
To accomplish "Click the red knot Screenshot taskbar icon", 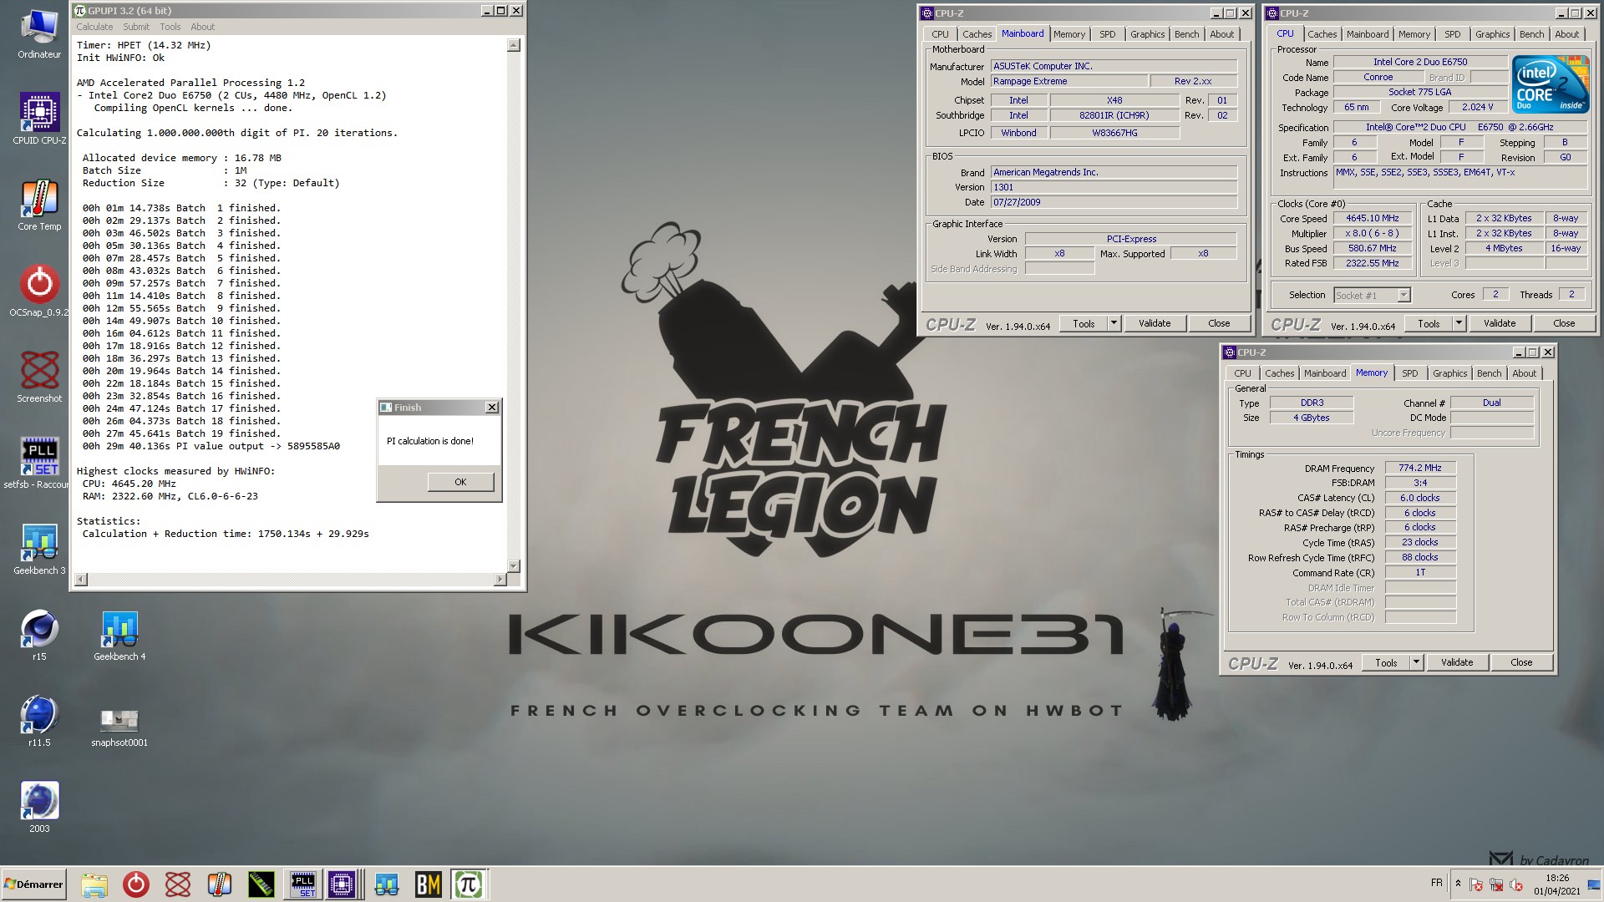I will 177,884.
